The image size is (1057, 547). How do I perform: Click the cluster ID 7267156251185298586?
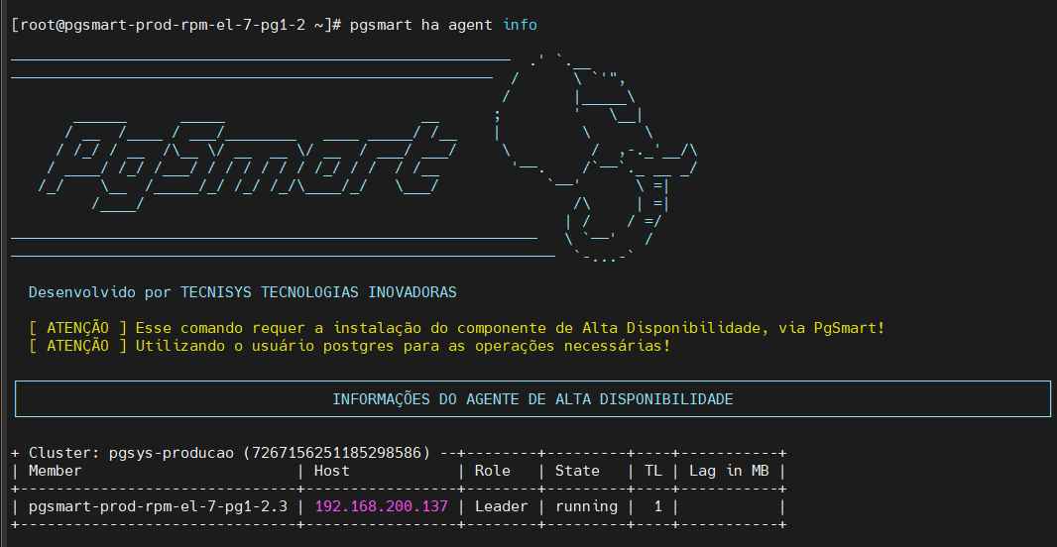[x=336, y=453]
